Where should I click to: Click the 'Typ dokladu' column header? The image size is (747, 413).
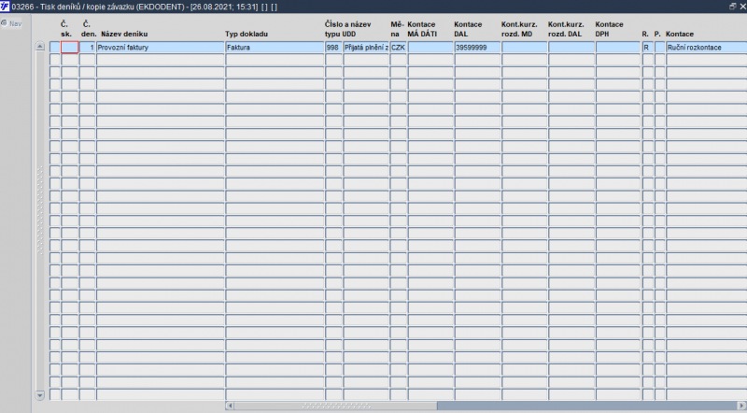(247, 34)
